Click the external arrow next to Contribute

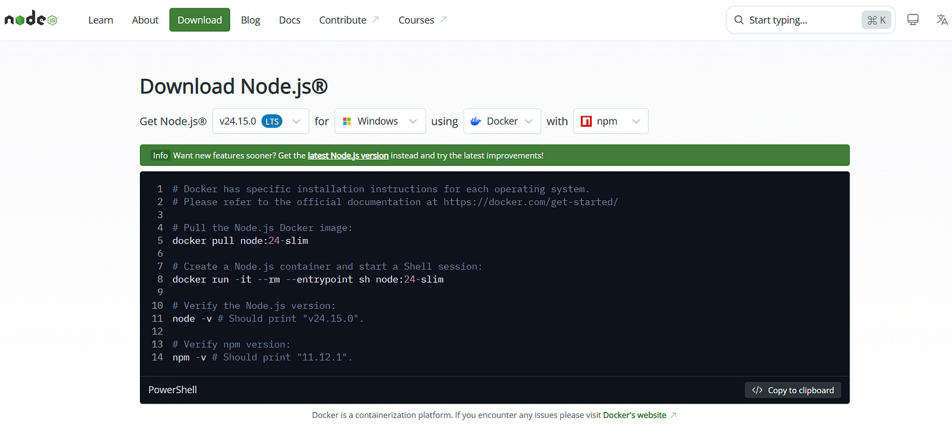point(376,20)
